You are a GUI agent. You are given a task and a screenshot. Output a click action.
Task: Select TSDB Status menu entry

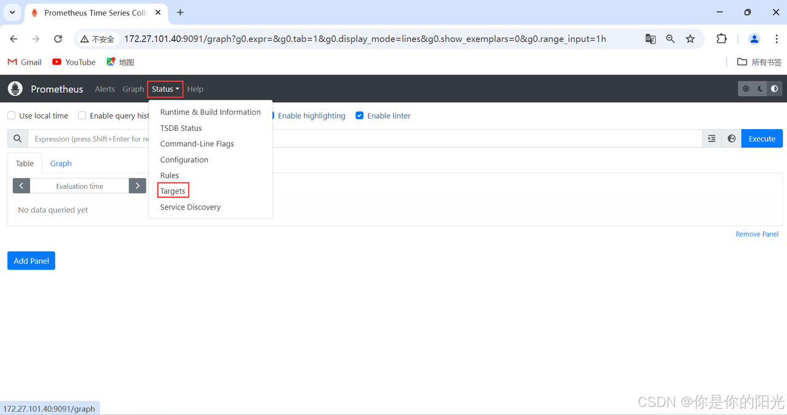(210, 128)
